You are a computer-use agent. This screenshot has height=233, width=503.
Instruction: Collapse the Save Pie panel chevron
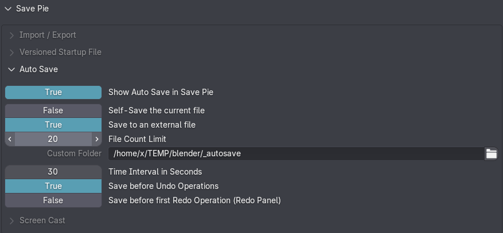(7, 9)
